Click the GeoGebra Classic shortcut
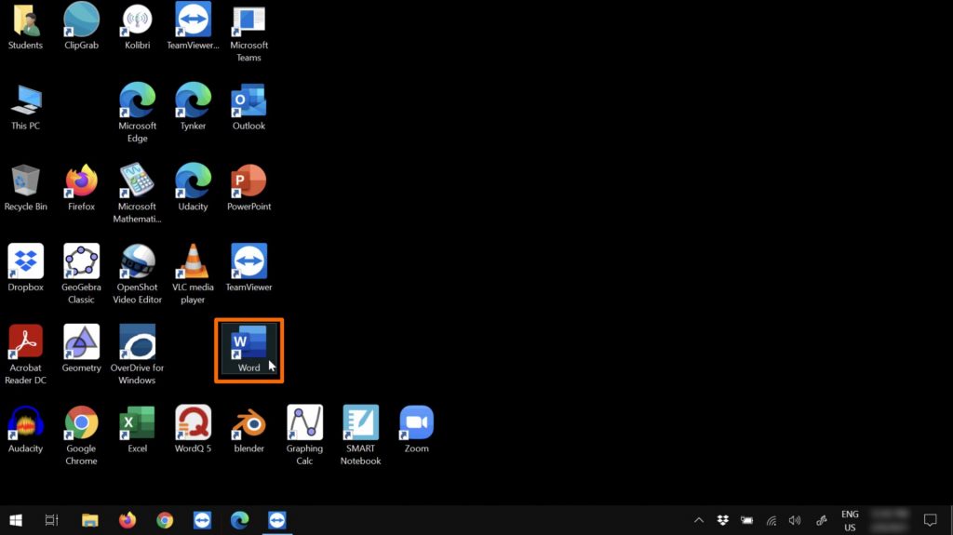Screen dimensions: 953x535 click(81, 263)
